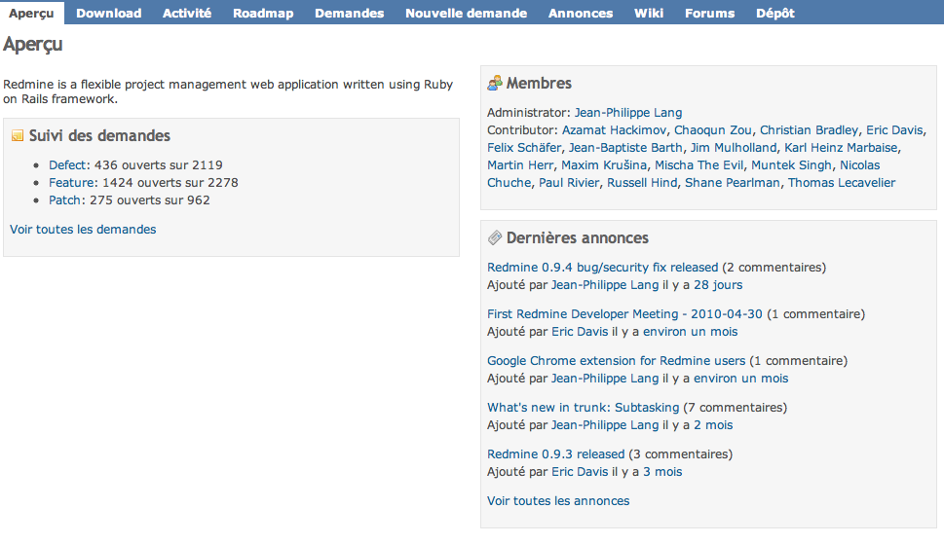The image size is (944, 544).
Task: Click the Membres group icon
Action: point(495,83)
